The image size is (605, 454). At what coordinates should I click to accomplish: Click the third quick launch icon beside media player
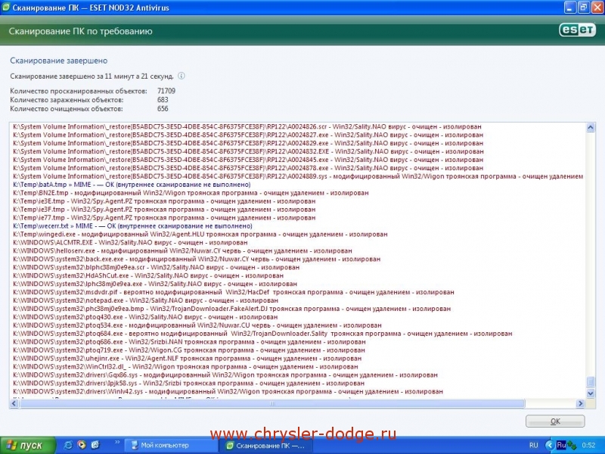click(x=95, y=445)
